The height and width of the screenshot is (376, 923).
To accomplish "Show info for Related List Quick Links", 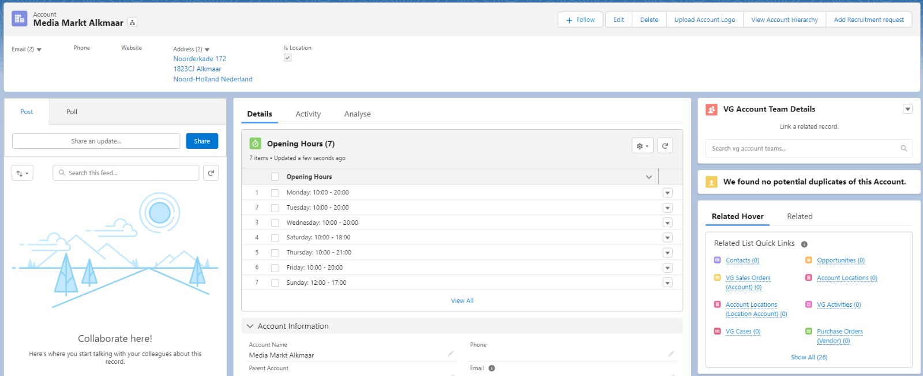I will 804,244.
